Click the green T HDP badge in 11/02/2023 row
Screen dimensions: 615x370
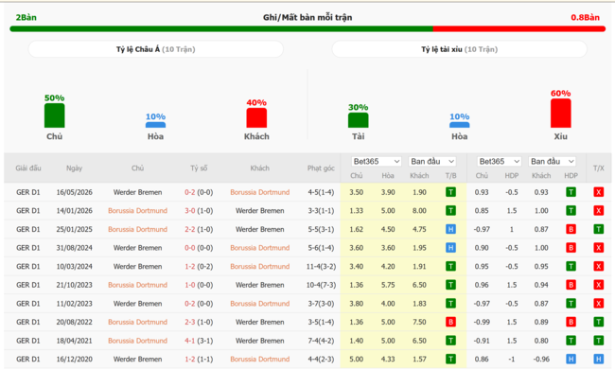(571, 304)
